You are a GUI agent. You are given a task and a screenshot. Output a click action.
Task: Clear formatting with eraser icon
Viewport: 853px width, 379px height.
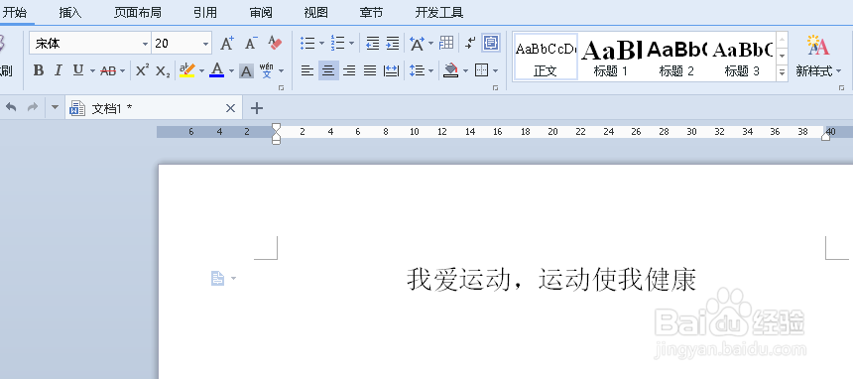[276, 43]
